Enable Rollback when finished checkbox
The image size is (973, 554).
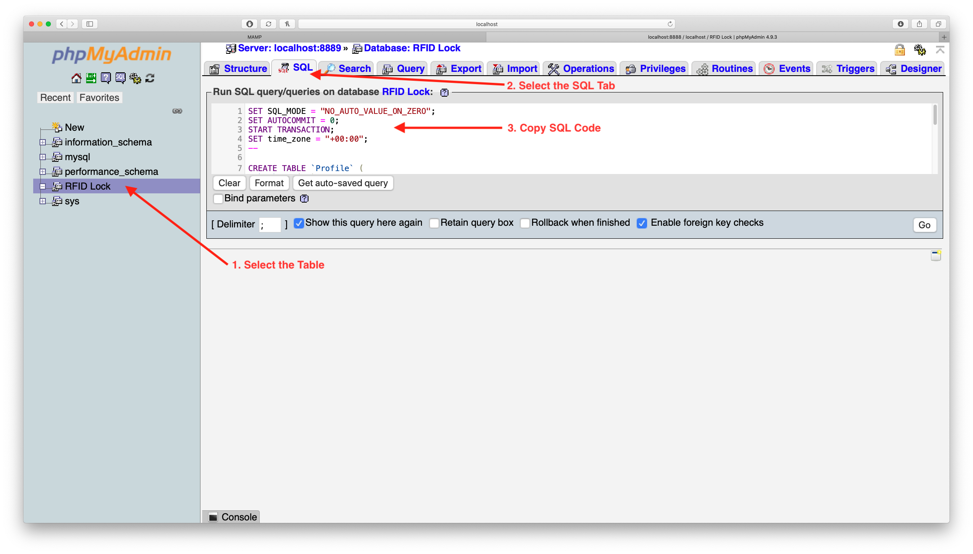pos(525,223)
